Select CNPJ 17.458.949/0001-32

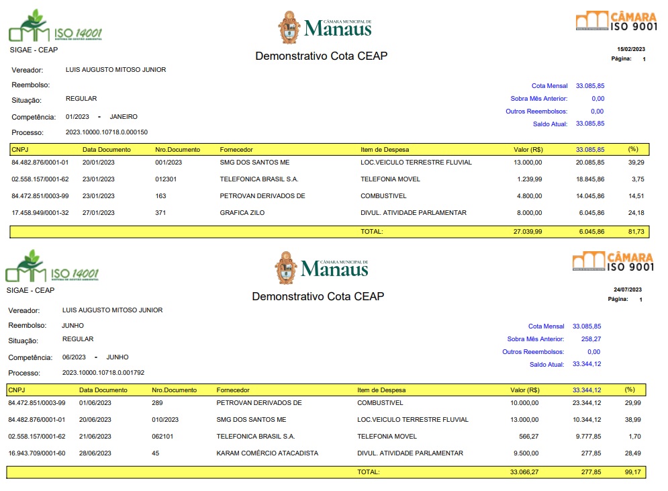40,213
